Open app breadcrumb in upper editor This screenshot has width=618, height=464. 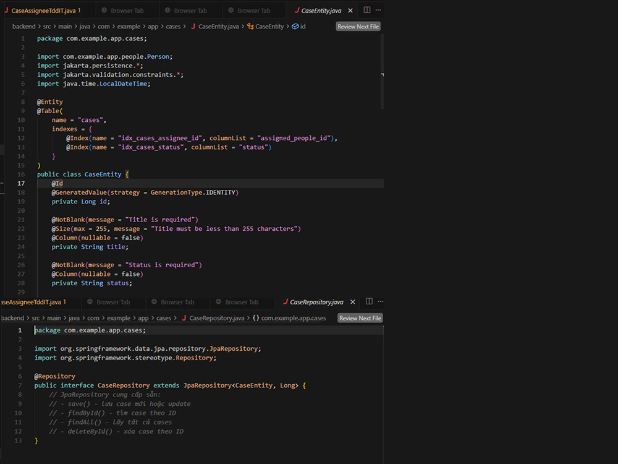[x=153, y=27]
